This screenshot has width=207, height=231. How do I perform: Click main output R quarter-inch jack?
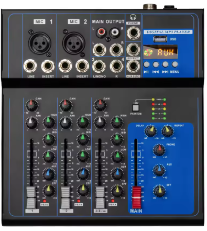click(x=116, y=50)
